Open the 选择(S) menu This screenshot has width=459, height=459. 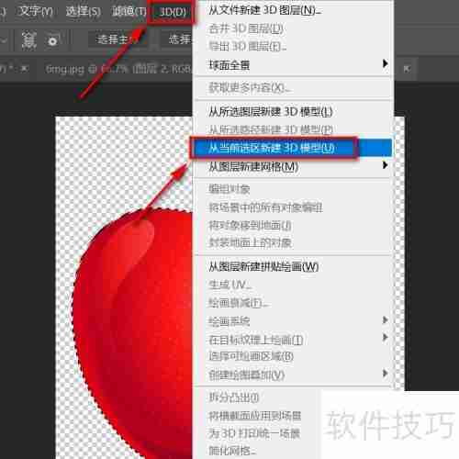tap(84, 12)
